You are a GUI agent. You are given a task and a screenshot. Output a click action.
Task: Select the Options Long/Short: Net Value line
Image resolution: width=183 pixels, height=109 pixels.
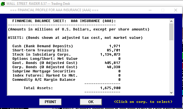[66, 59]
